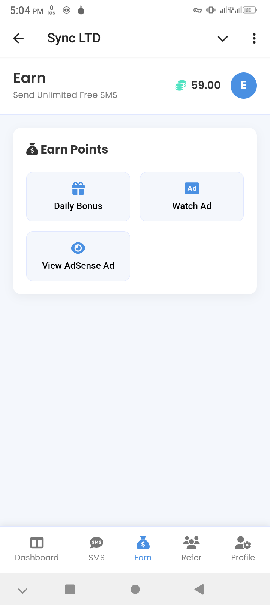Claim the Daily Bonus gift
270x605 pixels.
[78, 197]
